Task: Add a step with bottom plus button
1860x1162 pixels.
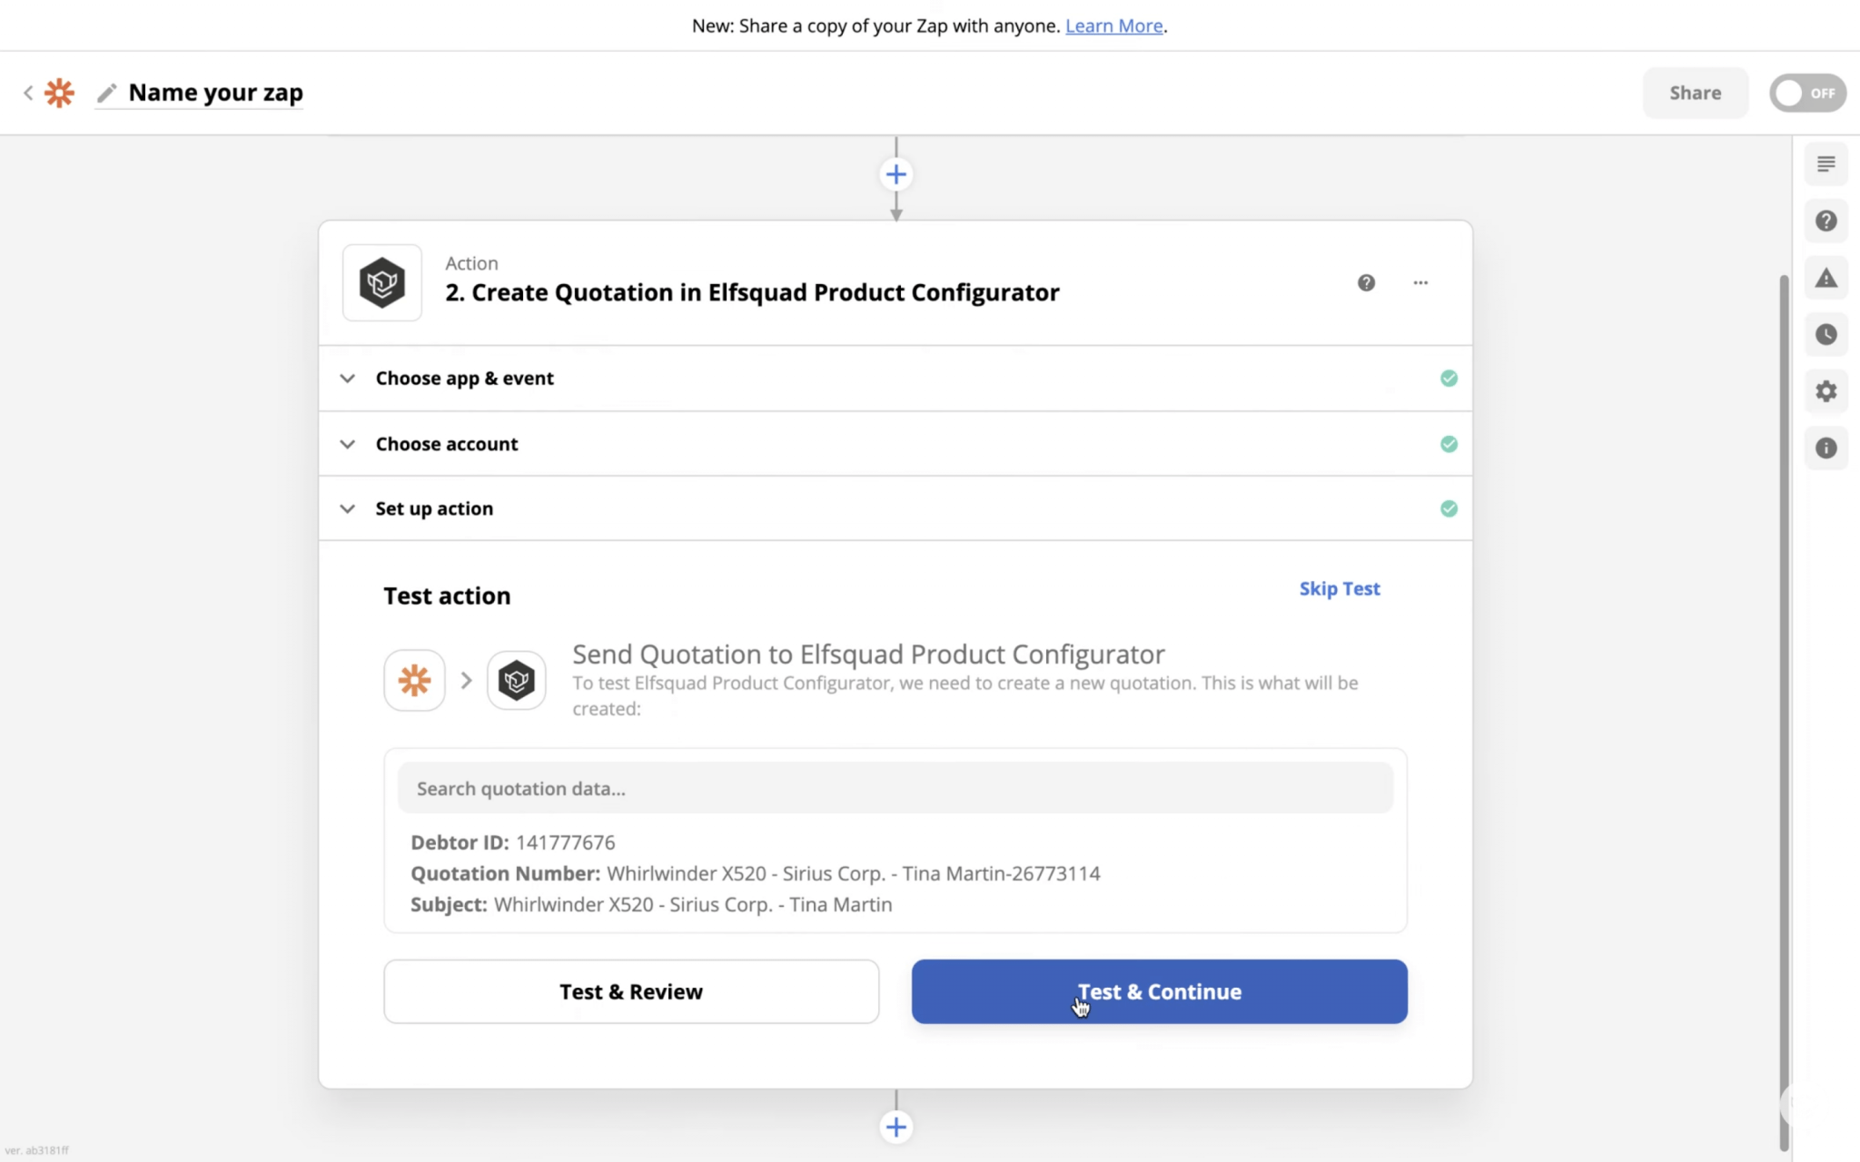Action: (895, 1127)
